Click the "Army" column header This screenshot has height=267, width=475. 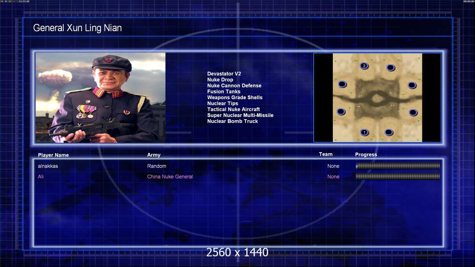154,155
